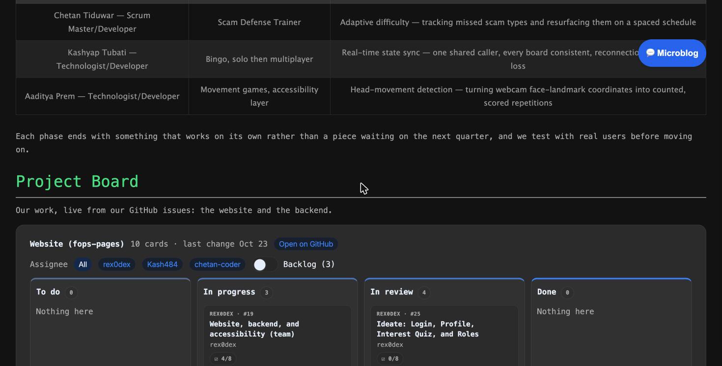The image size is (722, 366).
Task: Click the 'Head-movement detection' description cell
Action: [518, 96]
